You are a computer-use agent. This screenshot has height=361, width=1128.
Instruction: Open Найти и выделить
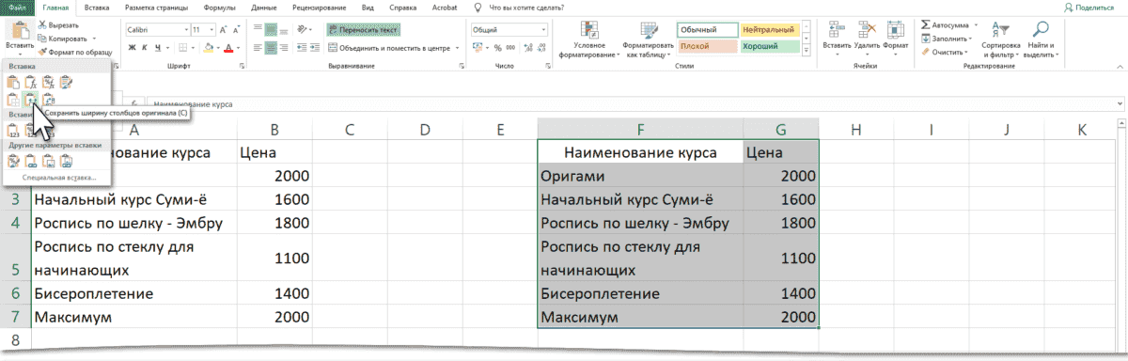(1041, 39)
